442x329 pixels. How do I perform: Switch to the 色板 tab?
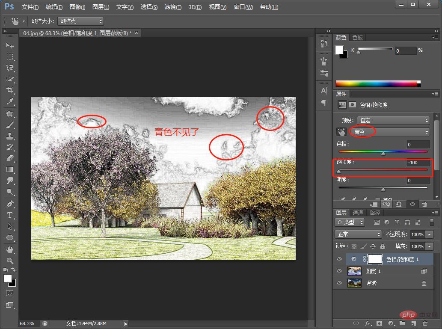pos(357,38)
